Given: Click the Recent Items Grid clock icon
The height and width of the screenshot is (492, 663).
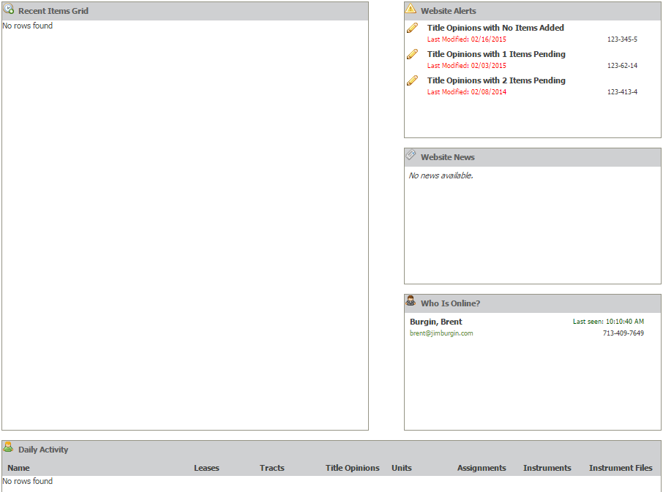Looking at the screenshot, I should pos(9,10).
